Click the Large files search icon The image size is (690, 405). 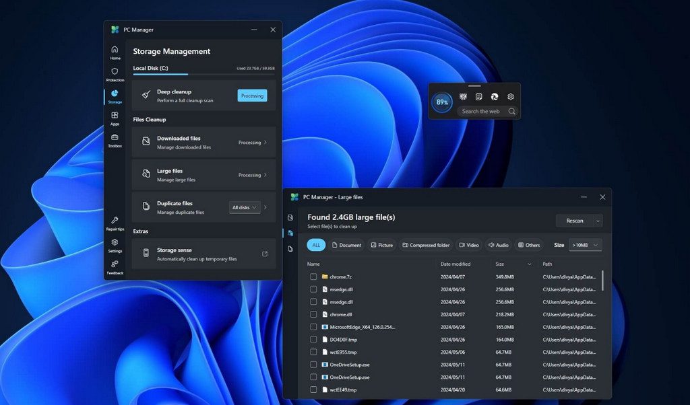[x=146, y=174]
